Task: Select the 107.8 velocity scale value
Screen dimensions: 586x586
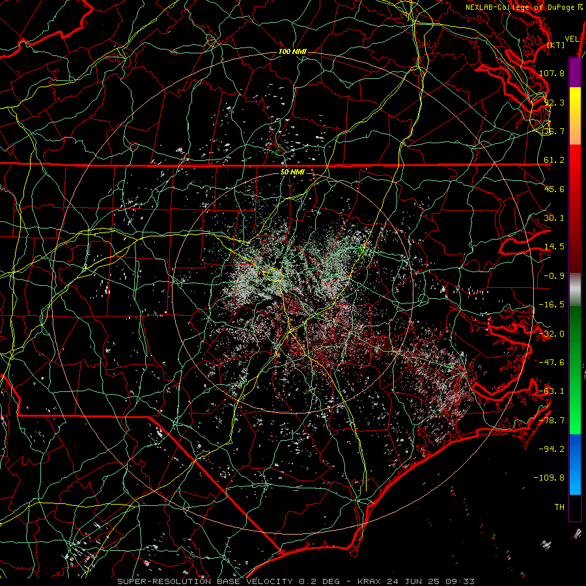Action: click(x=551, y=73)
